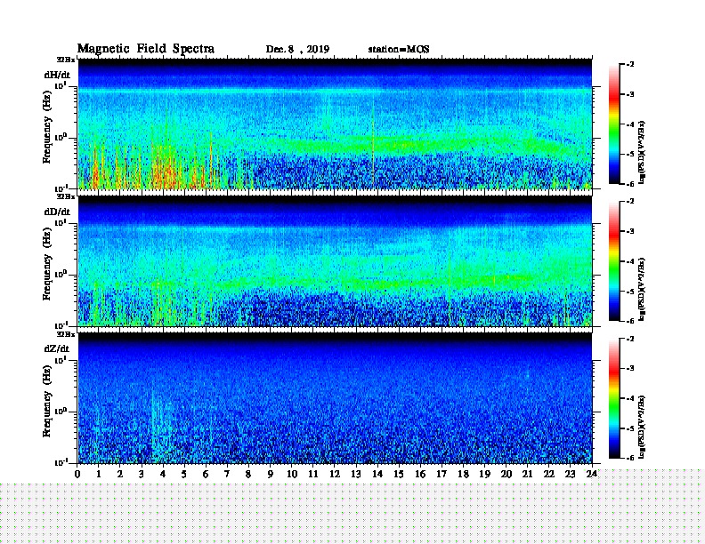The height and width of the screenshot is (544, 705).
Task: Click the log(PSD) label by the dD/dt color bar
Action: (x=642, y=289)
